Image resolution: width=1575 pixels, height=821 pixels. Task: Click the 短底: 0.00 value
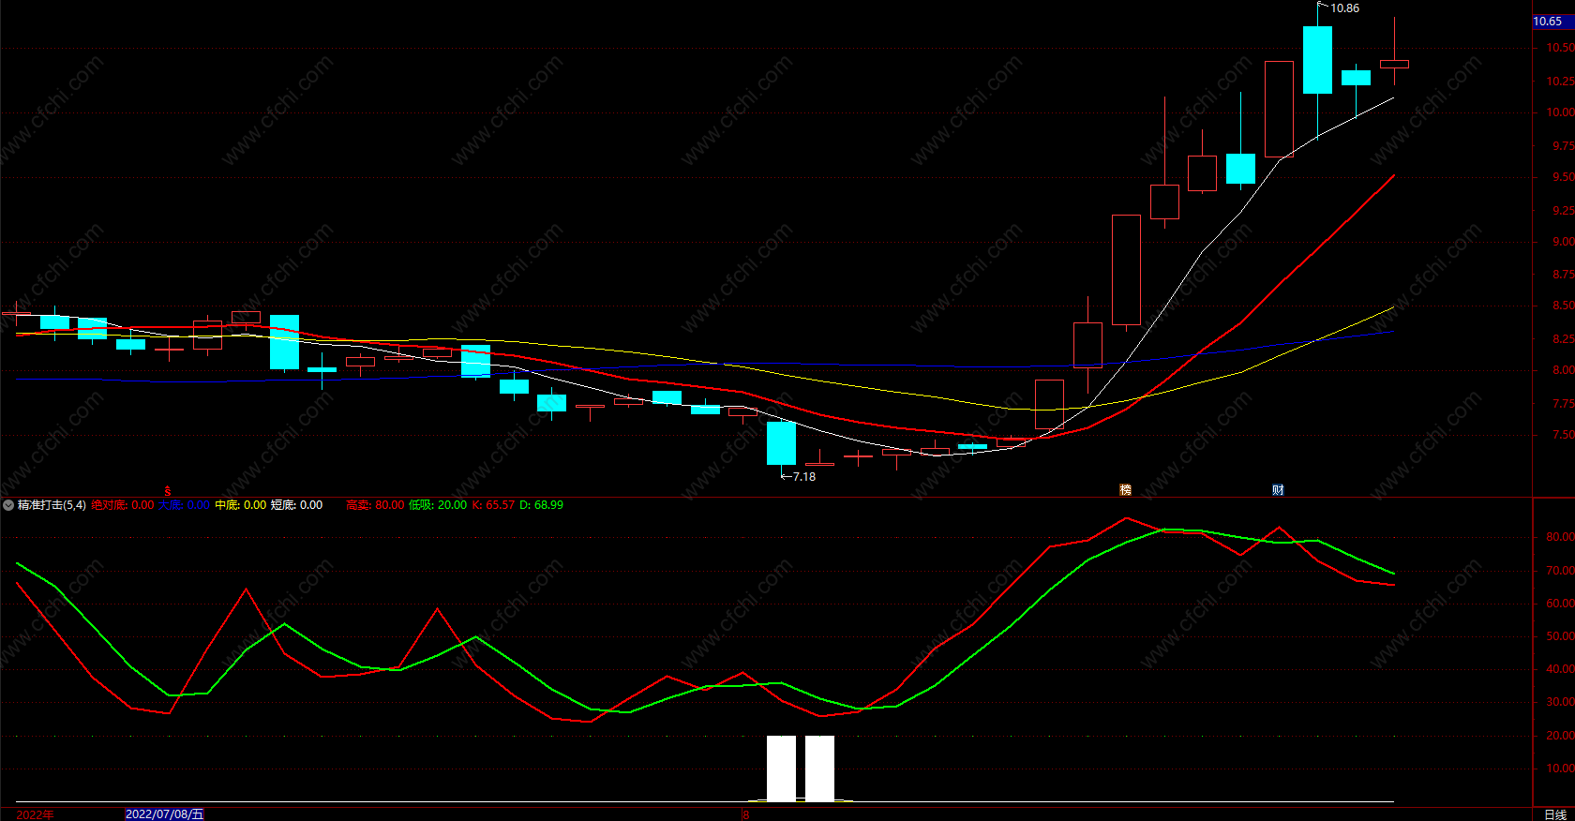[x=297, y=505]
